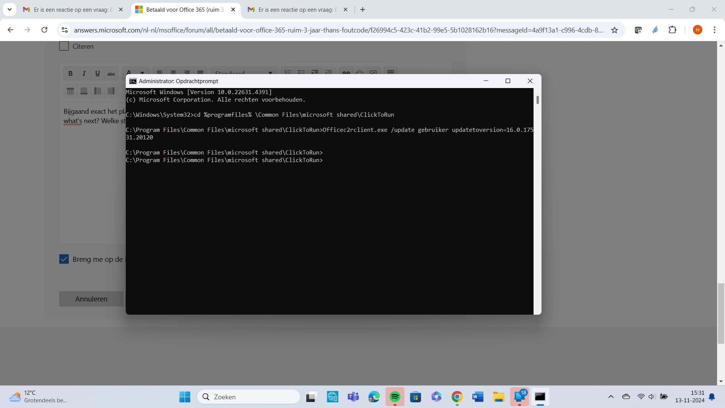Image resolution: width=725 pixels, height=408 pixels.
Task: Toggle italic formatting in reply editor
Action: point(84,74)
